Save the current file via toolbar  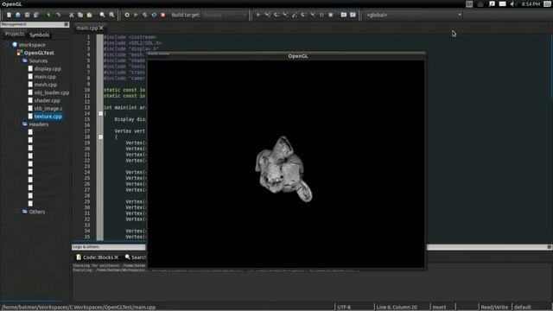tap(27, 15)
